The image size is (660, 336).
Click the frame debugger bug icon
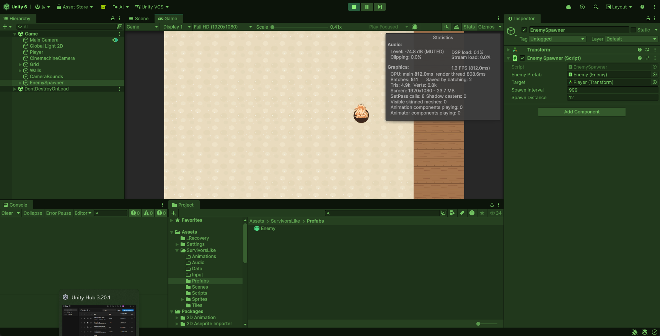tap(415, 27)
